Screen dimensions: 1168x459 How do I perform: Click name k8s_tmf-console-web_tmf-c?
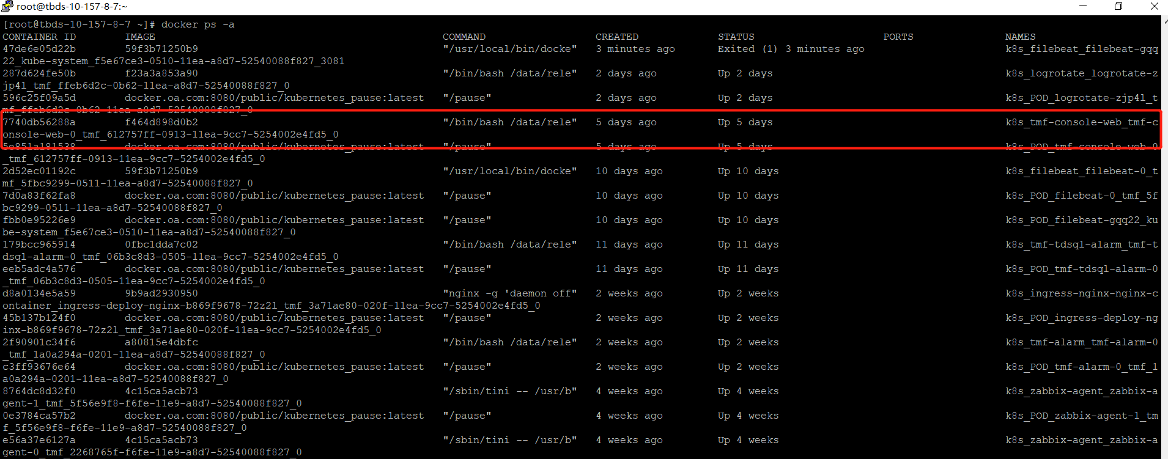(1082, 122)
